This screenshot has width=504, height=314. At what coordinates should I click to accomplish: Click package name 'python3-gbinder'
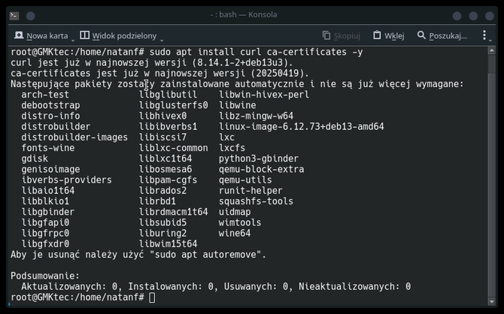point(259,159)
